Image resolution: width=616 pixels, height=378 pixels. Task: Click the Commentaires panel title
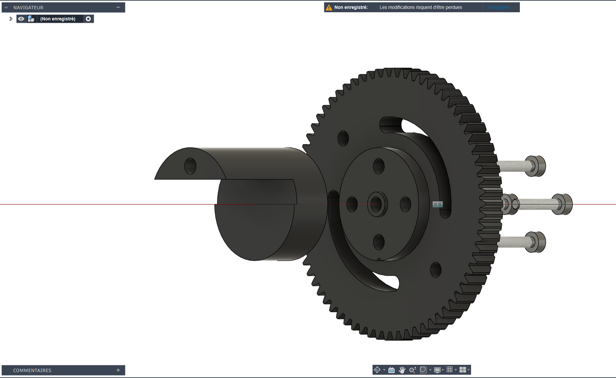(32, 370)
